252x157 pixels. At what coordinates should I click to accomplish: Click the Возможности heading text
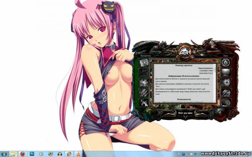tap(184, 100)
